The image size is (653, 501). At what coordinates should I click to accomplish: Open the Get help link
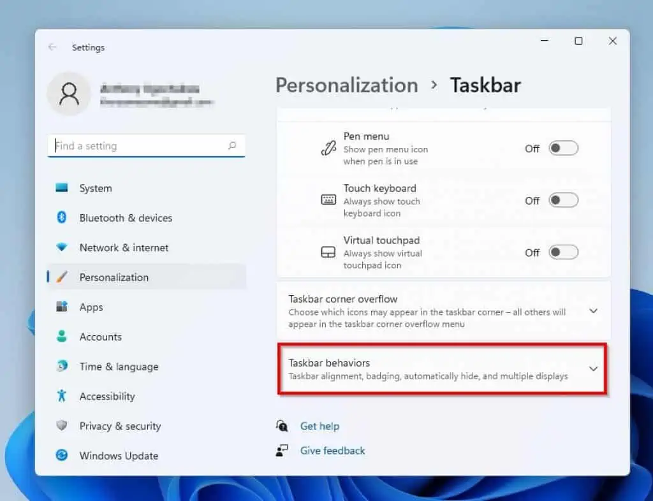(x=320, y=426)
